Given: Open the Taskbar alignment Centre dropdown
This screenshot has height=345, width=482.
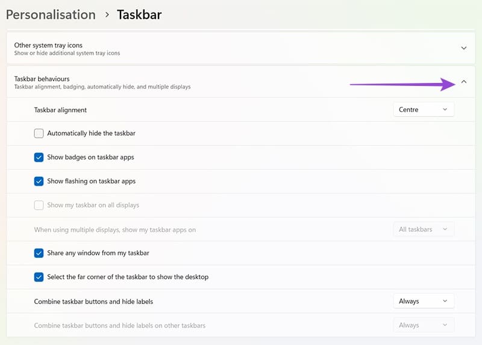Looking at the screenshot, I should [423, 109].
